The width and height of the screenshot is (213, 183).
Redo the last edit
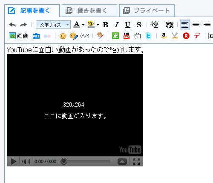point(23,25)
